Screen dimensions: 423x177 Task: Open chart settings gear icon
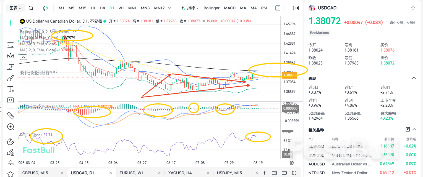(x=292, y=163)
